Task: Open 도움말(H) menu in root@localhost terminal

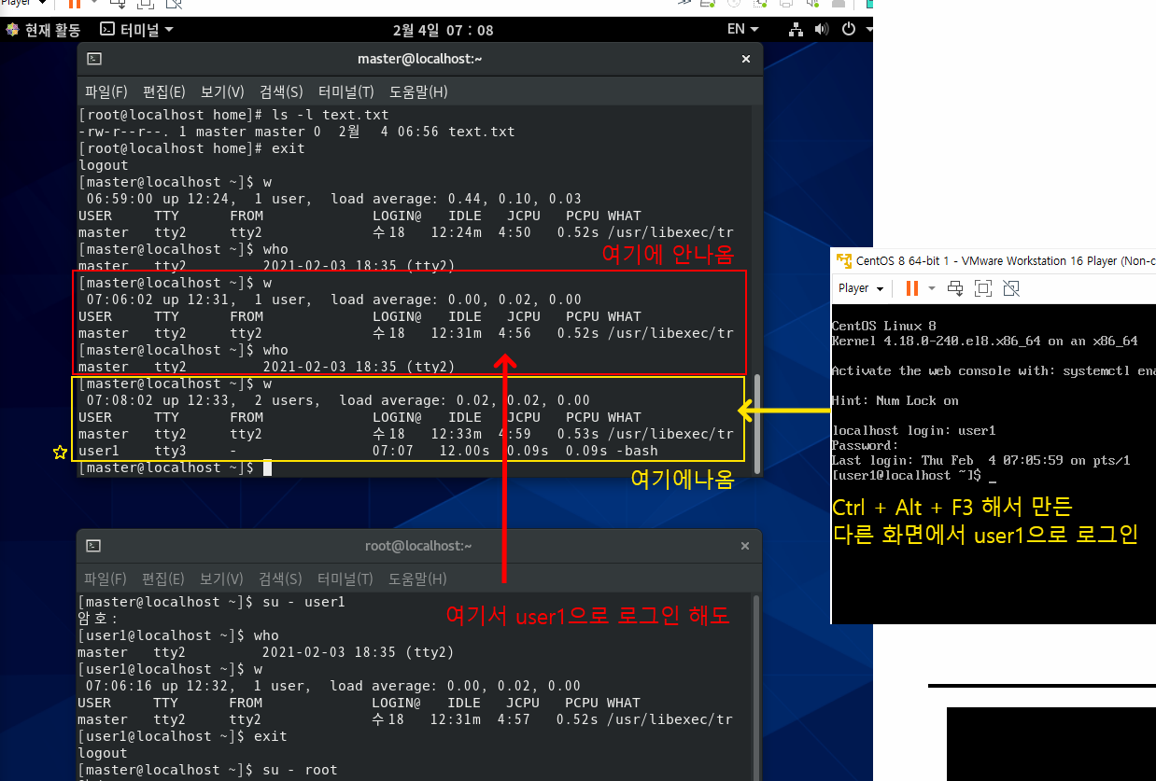Action: click(x=417, y=579)
